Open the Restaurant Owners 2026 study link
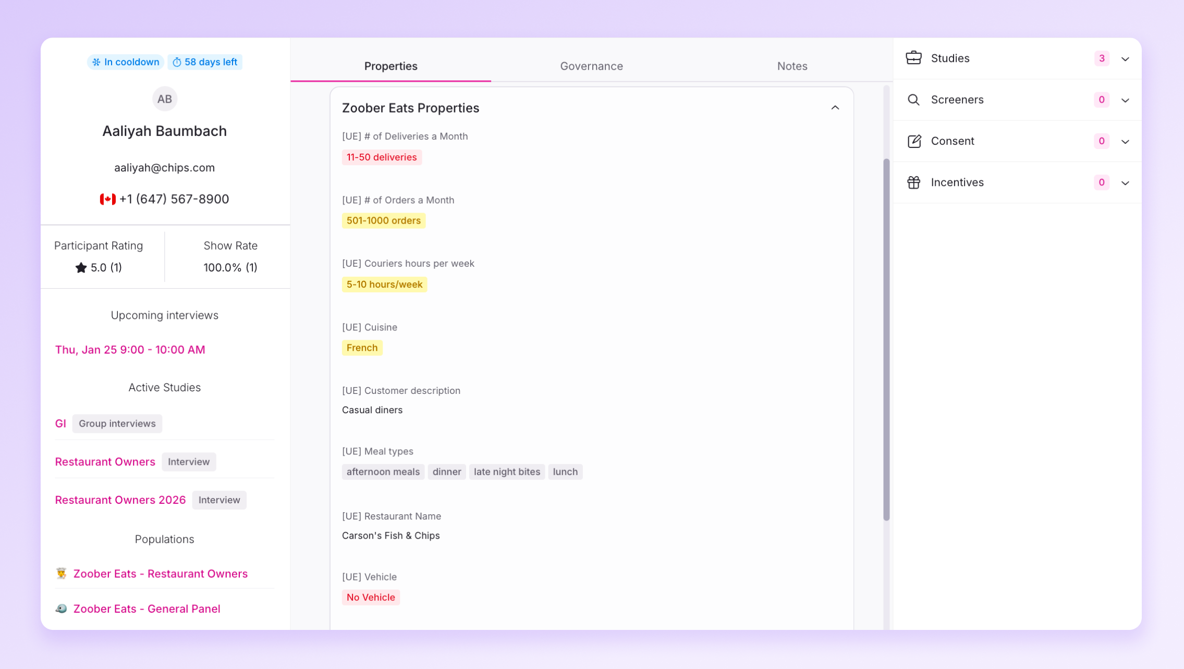 [x=120, y=500]
